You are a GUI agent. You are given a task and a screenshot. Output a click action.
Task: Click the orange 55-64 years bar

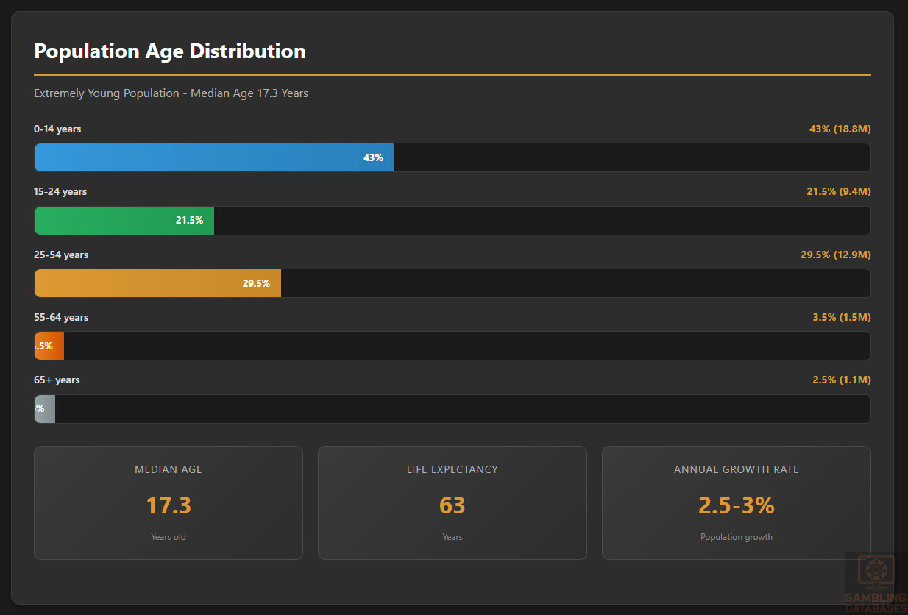pos(49,346)
